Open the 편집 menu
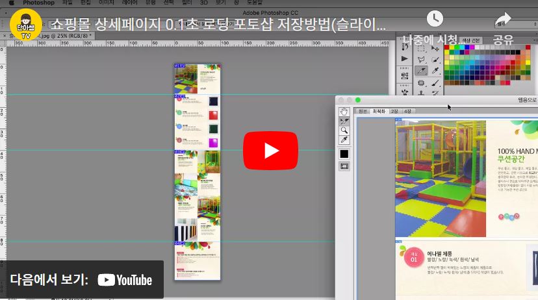538x300 pixels. (85, 3)
